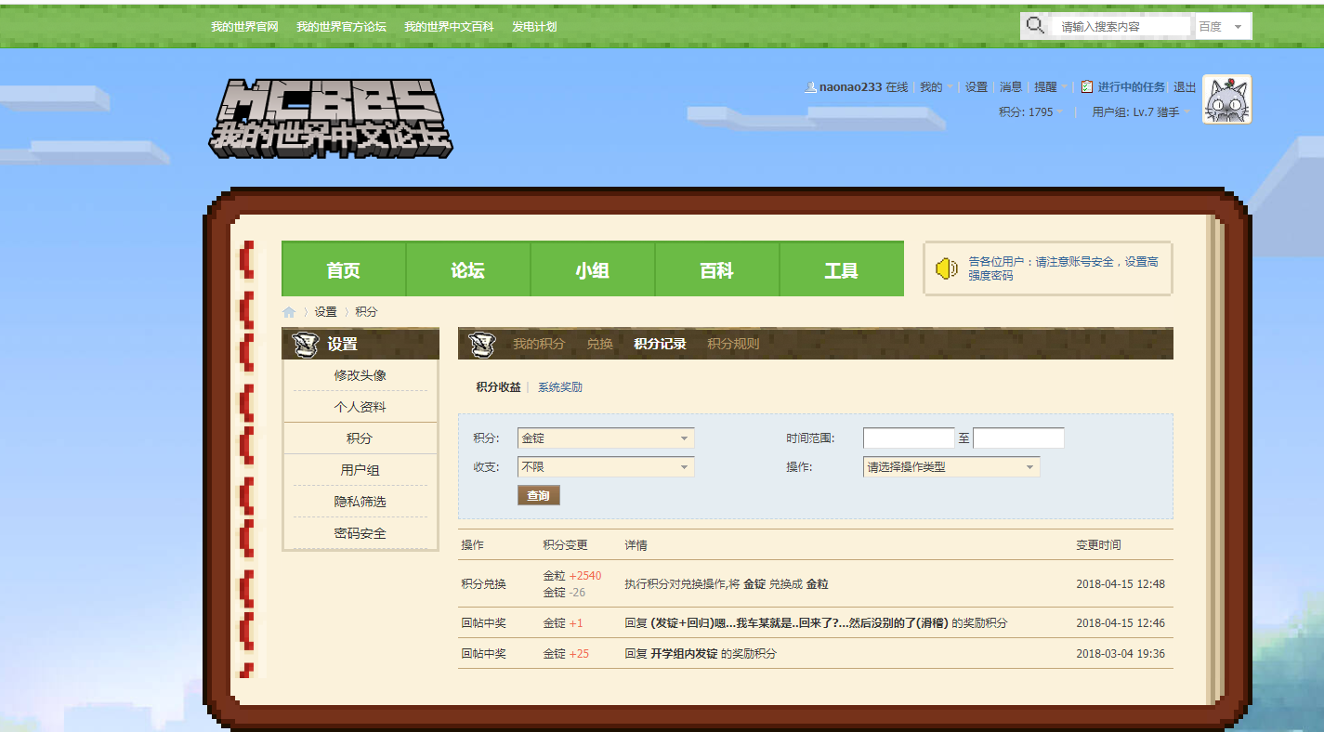This screenshot has height=732, width=1324.
Task: Click the 金锭 +25 value
Action: coord(567,654)
